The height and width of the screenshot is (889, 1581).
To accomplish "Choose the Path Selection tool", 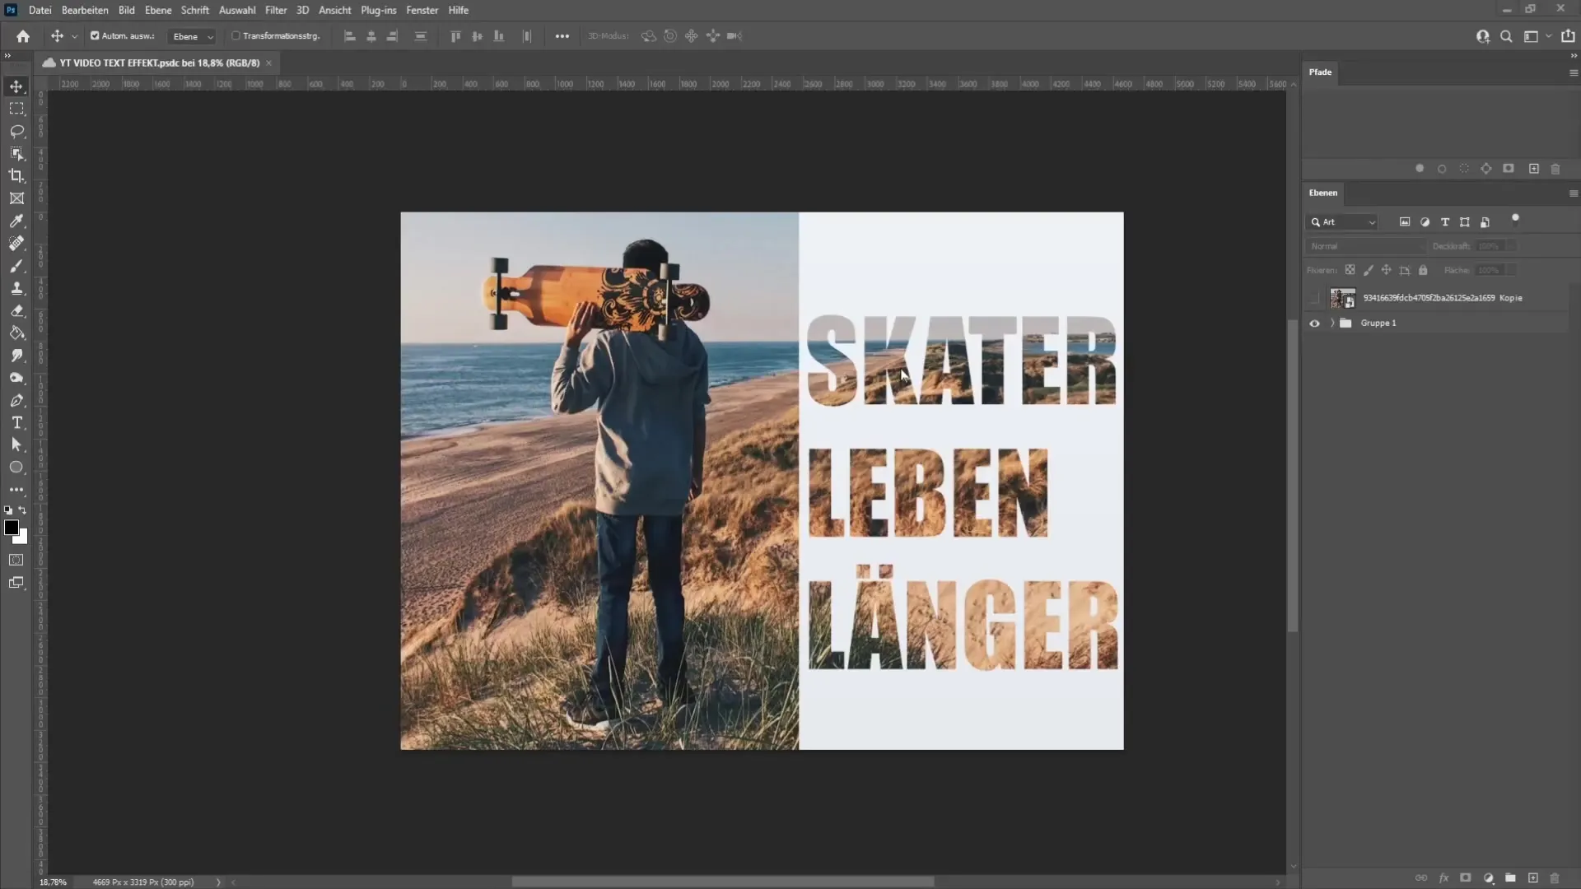I will [16, 444].
